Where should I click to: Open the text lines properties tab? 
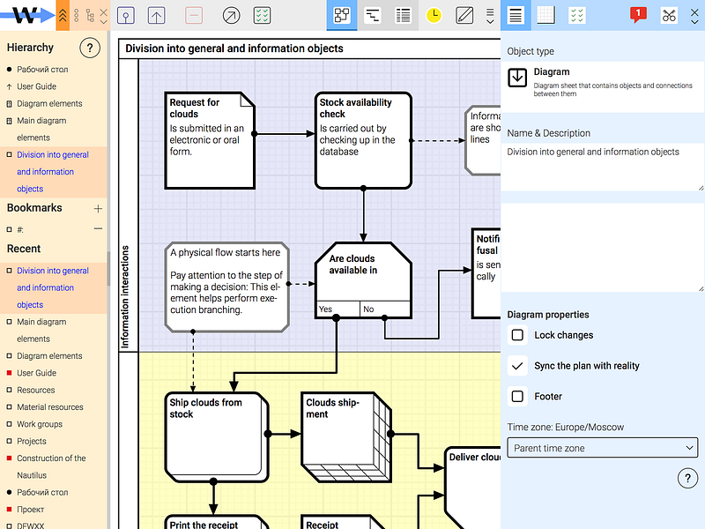coord(516,15)
